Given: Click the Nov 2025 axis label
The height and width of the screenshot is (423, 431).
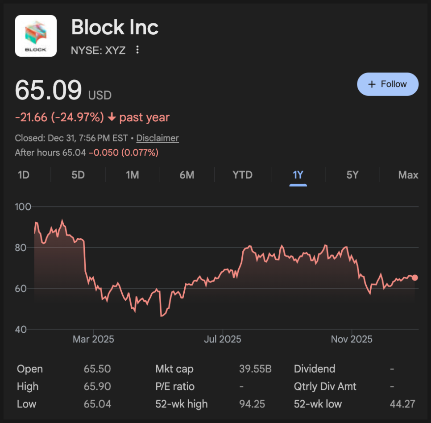Looking at the screenshot, I should click(x=352, y=340).
